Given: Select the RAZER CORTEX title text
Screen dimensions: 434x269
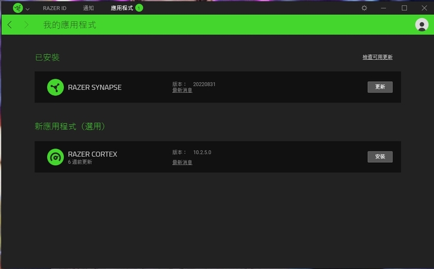Looking at the screenshot, I should (92, 154).
